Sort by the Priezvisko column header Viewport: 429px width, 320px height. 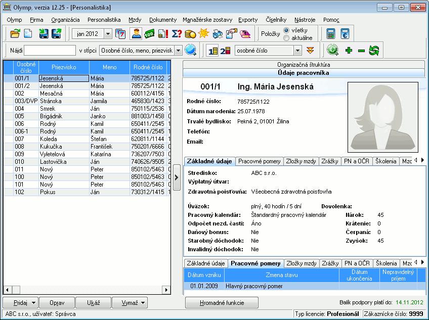tap(64, 67)
